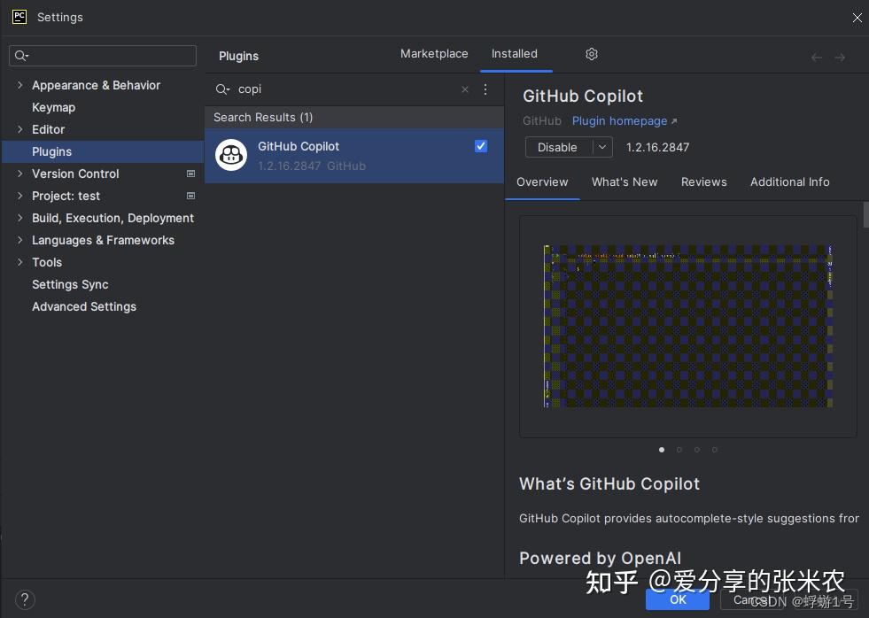Click the back navigation arrow

click(x=816, y=57)
